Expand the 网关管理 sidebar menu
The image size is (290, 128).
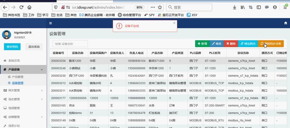tap(23, 91)
